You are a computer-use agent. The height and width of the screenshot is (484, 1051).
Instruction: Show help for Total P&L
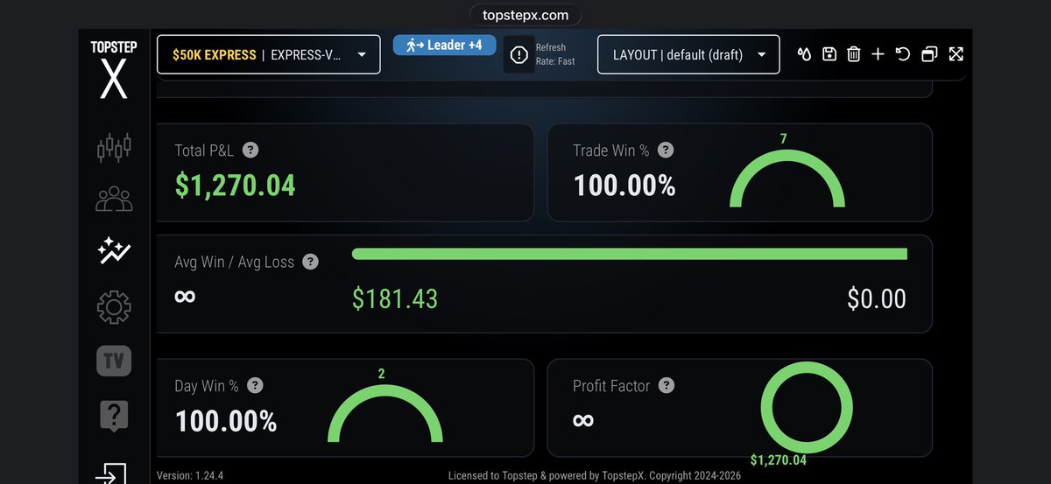point(250,151)
